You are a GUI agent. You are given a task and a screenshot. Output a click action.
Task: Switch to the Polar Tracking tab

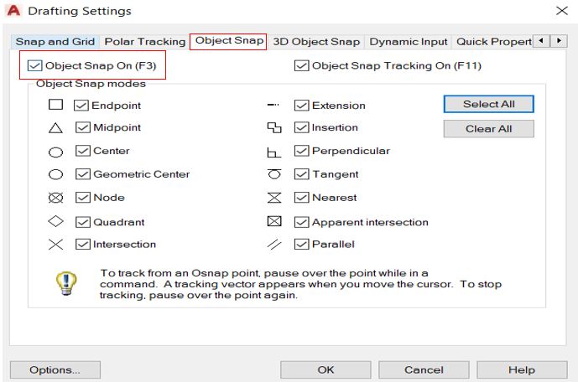145,42
